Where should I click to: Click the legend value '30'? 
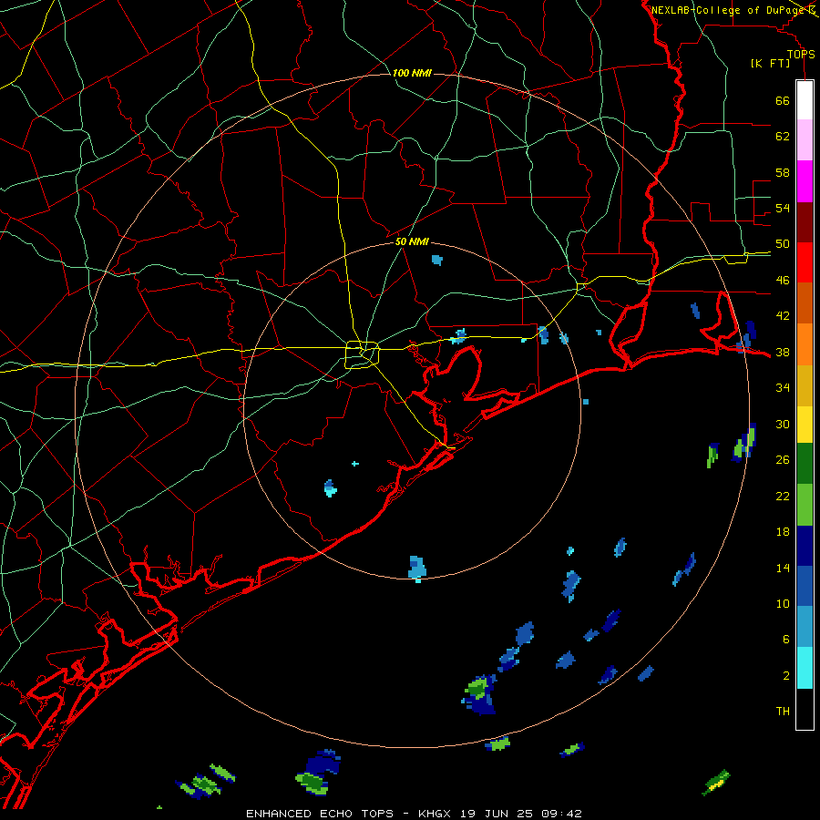(783, 424)
